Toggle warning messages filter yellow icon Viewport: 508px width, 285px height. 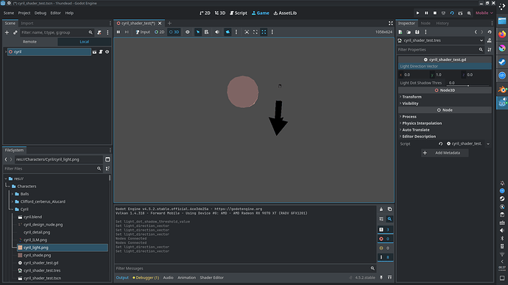385,248
